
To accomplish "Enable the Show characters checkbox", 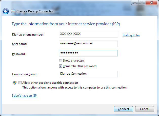I will tap(60, 61).
